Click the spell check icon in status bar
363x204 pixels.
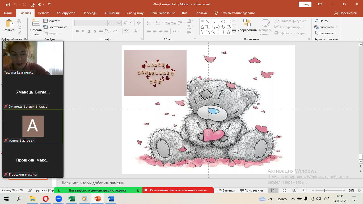(29, 190)
